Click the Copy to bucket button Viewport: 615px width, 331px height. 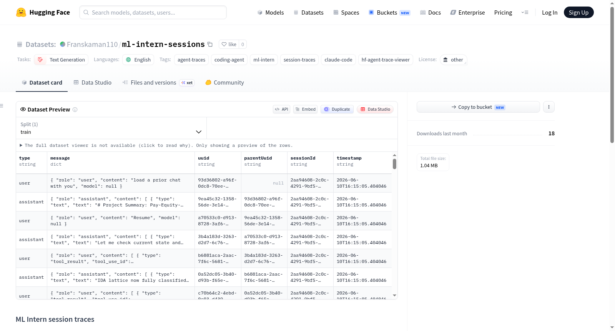478,107
